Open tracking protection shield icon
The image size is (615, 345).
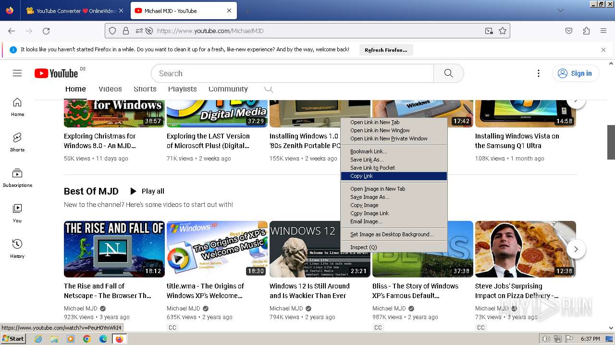pos(112,31)
